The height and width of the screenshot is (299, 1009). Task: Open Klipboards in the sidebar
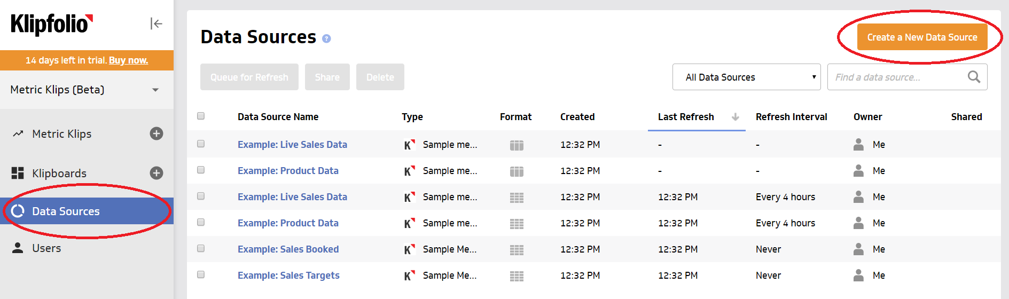[x=59, y=174]
